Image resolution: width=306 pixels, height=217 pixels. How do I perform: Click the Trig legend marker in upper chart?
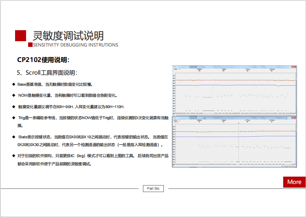pyautogui.click(x=246, y=69)
